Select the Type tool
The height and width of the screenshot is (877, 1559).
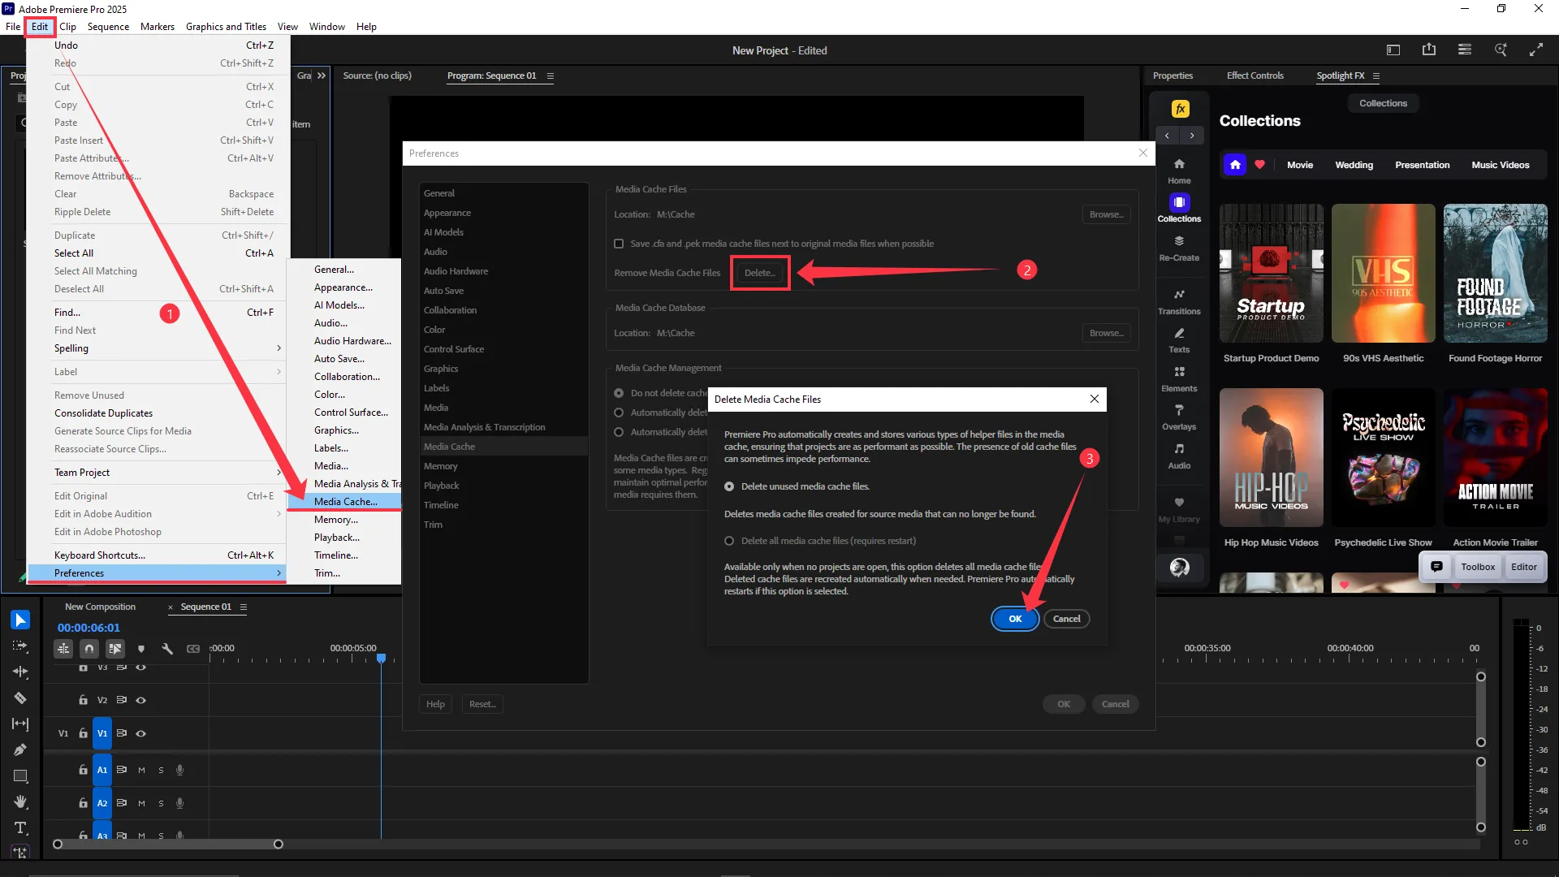coord(20,827)
